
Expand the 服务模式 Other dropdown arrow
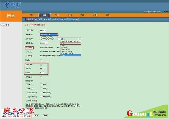coord(80,39)
